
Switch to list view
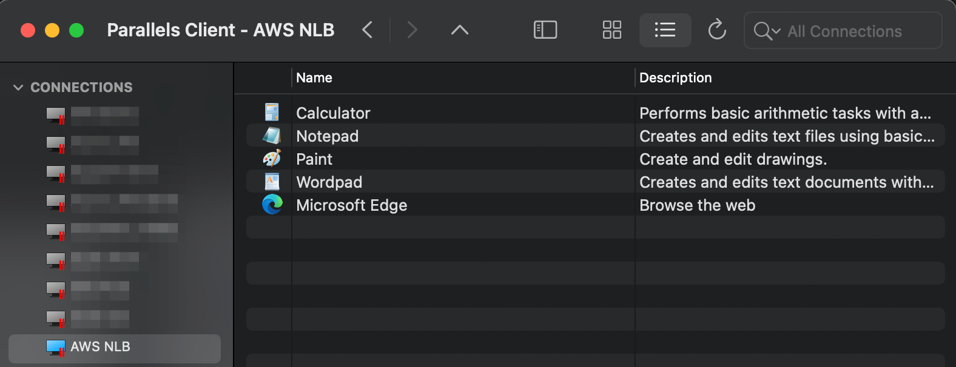pyautogui.click(x=665, y=30)
